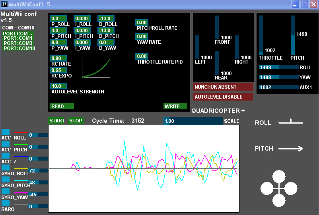Select the D_ROLL value field

106,19
